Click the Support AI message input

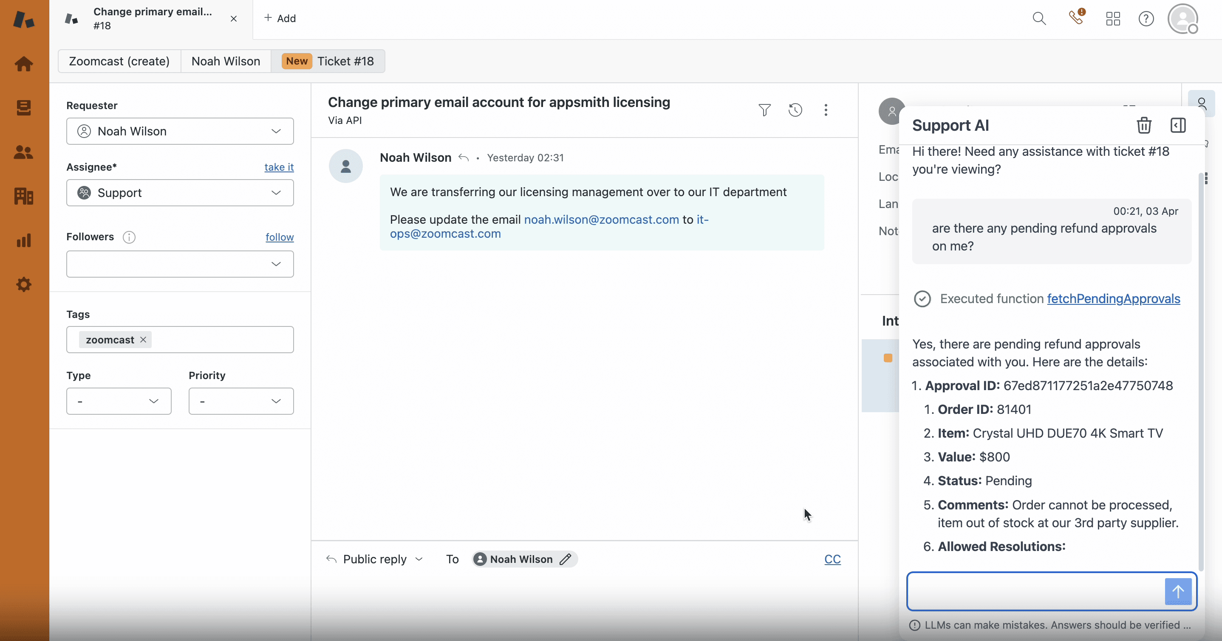tap(1034, 591)
